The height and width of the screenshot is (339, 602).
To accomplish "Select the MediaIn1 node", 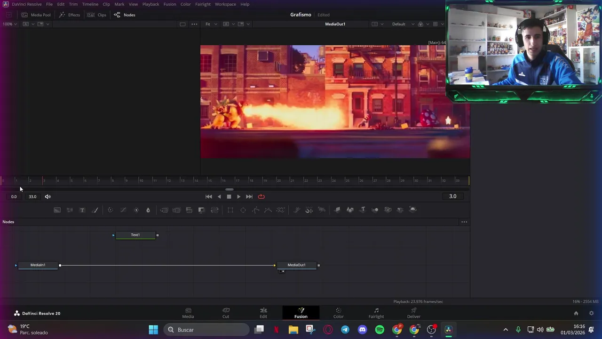I will coord(38,265).
